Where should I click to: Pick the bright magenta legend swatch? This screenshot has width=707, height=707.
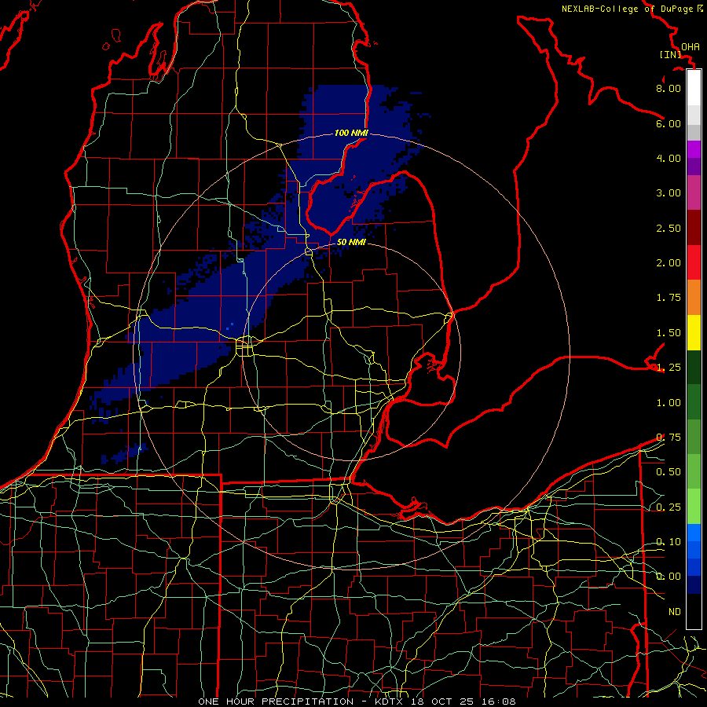(694, 149)
